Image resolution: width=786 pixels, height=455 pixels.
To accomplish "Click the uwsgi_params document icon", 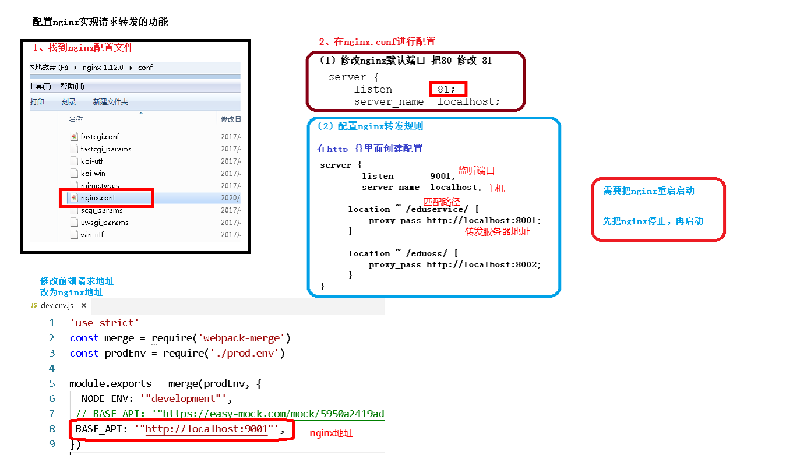I will point(73,222).
